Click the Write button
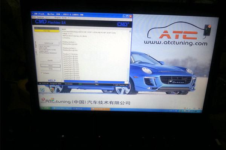The image size is (226, 150). point(50,69)
